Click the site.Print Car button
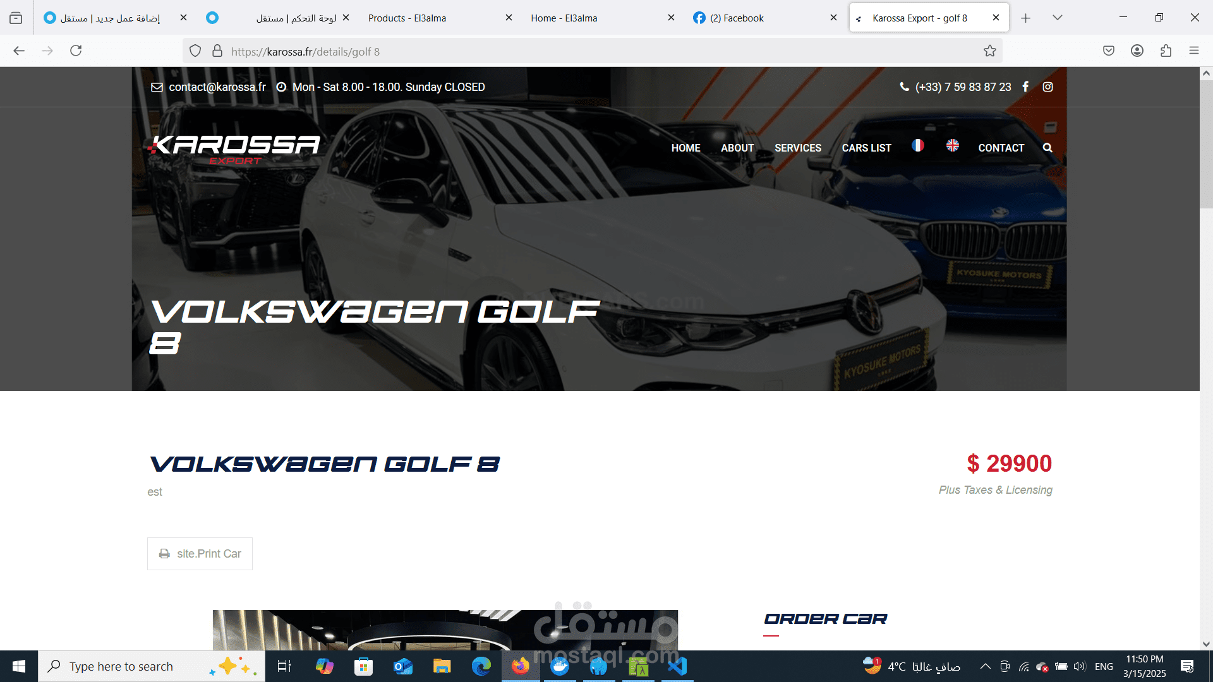Image resolution: width=1213 pixels, height=682 pixels. [200, 554]
